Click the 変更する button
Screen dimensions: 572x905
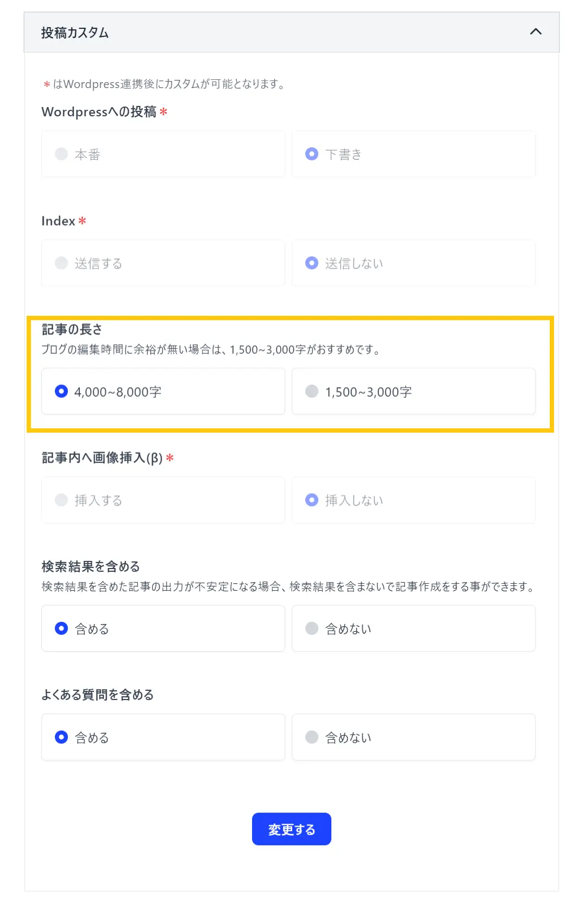tap(291, 829)
